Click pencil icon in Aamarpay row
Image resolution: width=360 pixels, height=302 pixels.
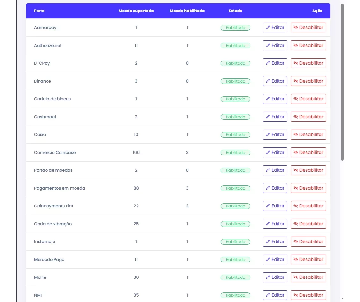pos(268,28)
